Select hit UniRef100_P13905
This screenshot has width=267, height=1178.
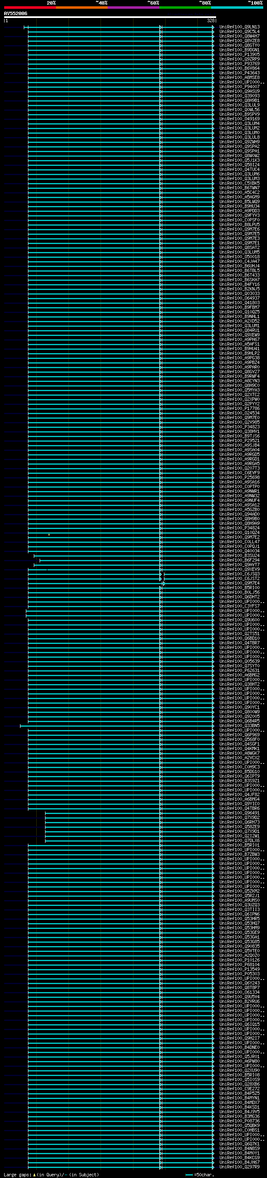click(239, 54)
